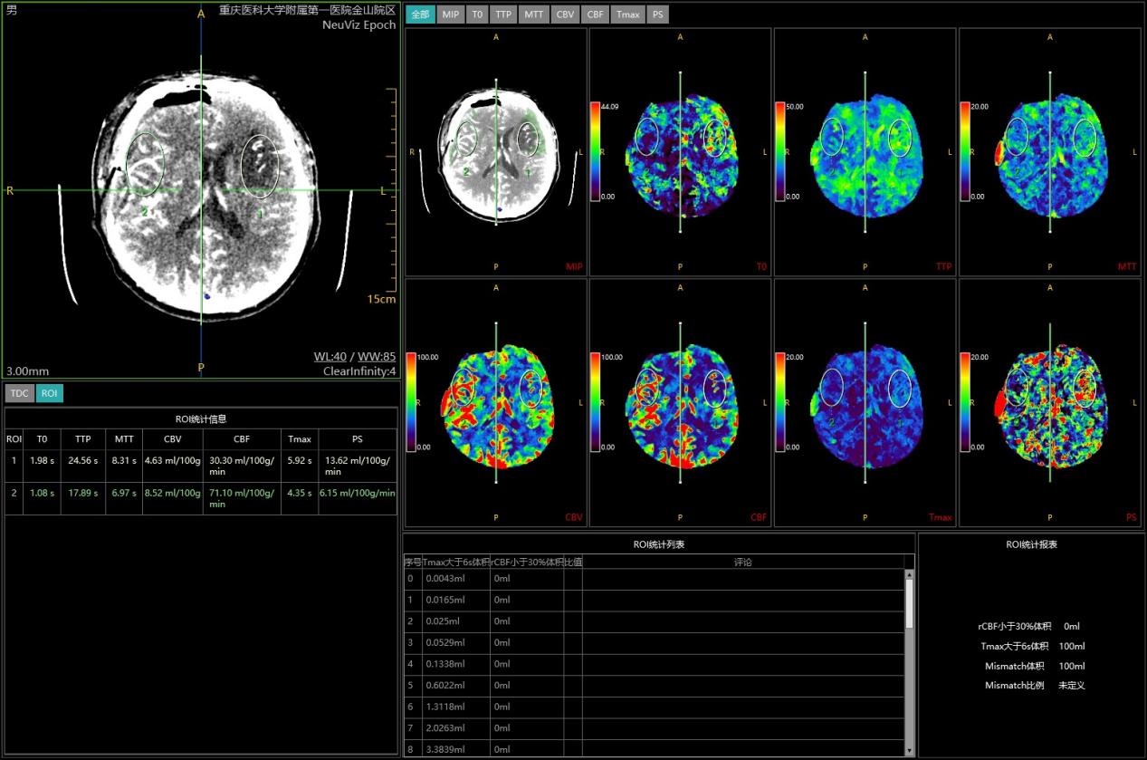Click the ROI list vertical scrollbar thumb
Screen dimensions: 1147x760
(910, 604)
